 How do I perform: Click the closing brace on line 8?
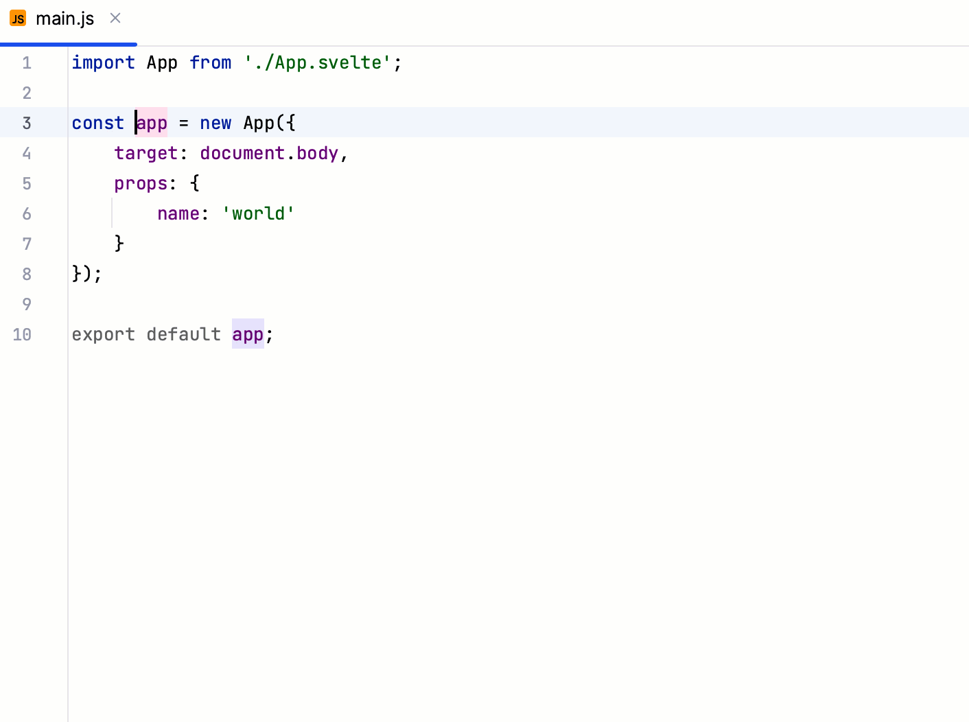(x=77, y=274)
